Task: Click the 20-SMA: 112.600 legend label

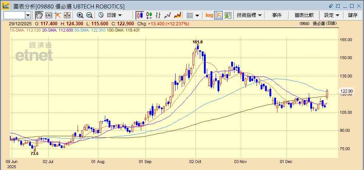Action: tap(58, 30)
